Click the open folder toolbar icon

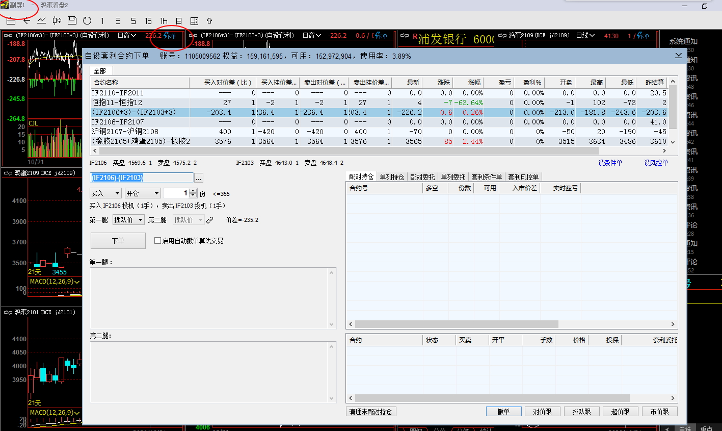(11, 21)
